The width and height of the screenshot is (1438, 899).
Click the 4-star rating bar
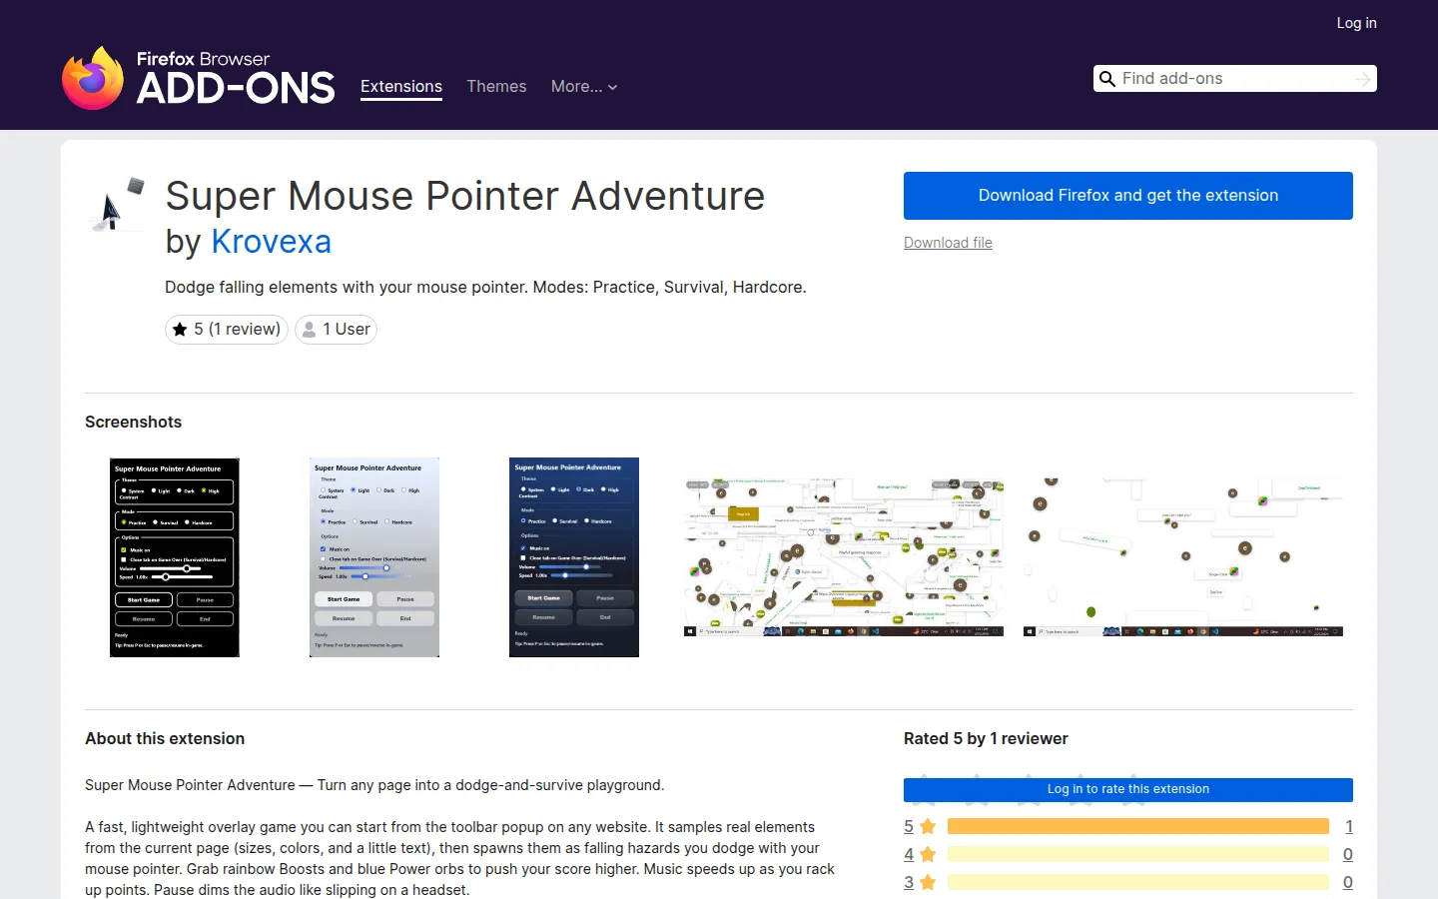pos(1138,854)
